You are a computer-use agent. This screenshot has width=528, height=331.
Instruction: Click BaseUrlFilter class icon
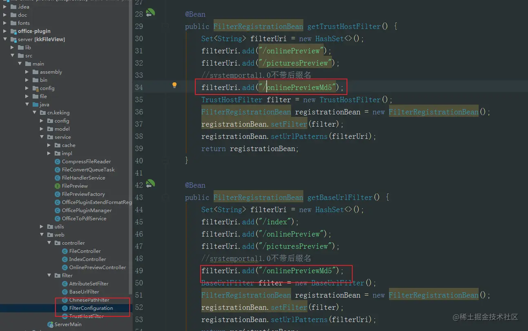65,292
